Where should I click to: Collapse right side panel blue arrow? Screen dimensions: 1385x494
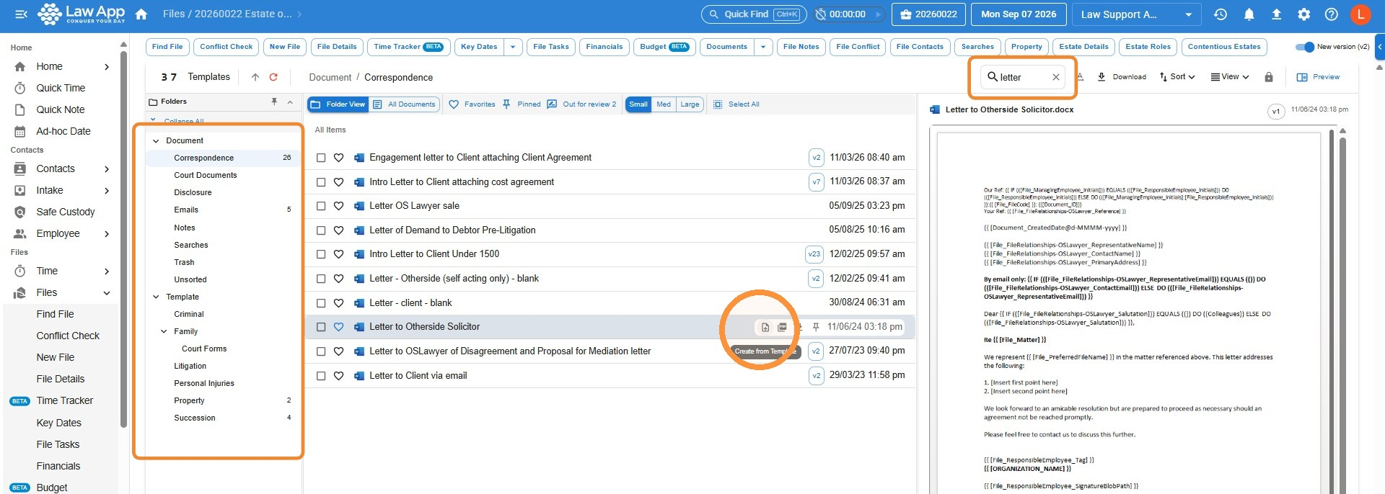click(1379, 46)
